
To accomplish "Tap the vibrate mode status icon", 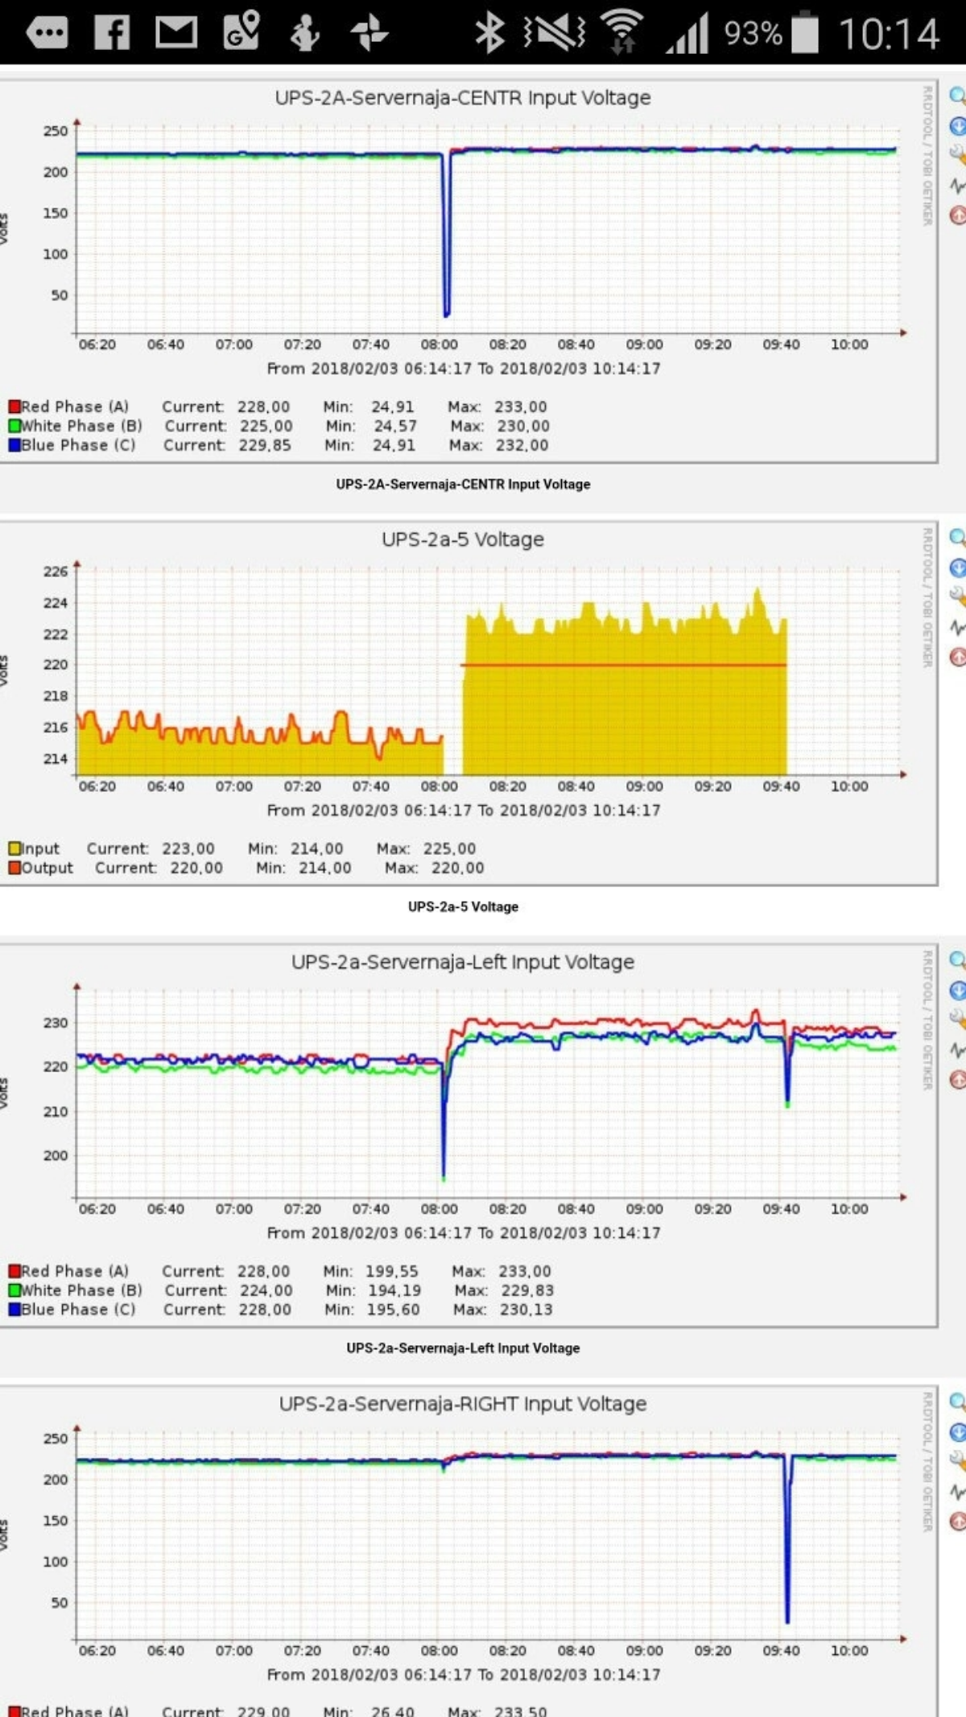I will [554, 33].
